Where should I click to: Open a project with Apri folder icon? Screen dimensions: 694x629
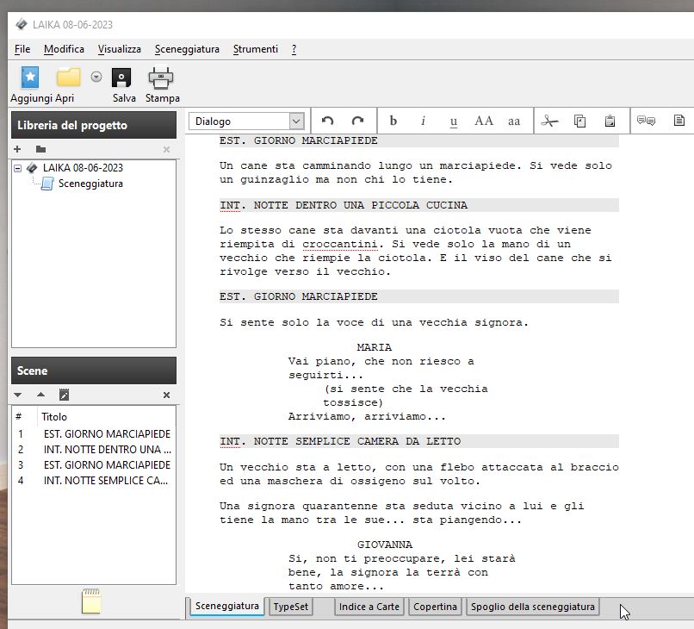pos(68,78)
